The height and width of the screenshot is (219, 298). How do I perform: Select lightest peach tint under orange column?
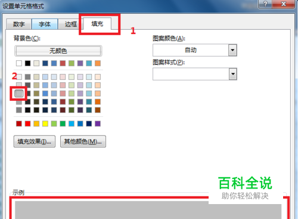click(98, 77)
